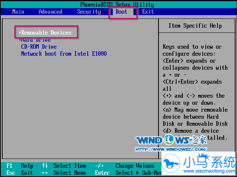Click the up-down arrows icon
Image resolution: width=237 pixels, height=177 pixels.
[x=45, y=166]
